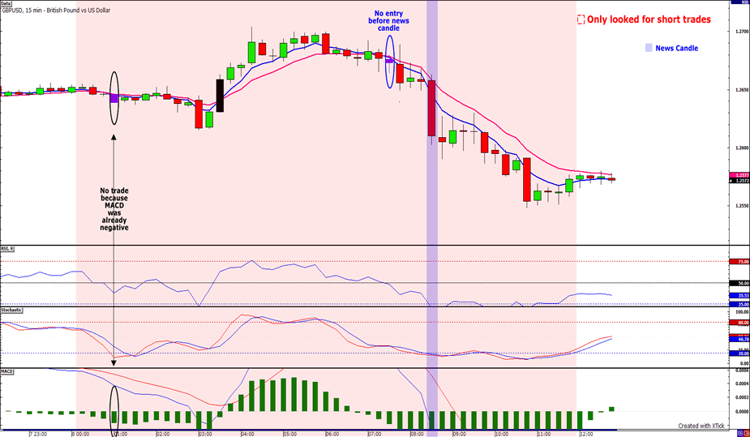Viewport: 750px width, 437px height.
Task: Click the 100.00 Stochastic axis label
Action: pos(743,311)
